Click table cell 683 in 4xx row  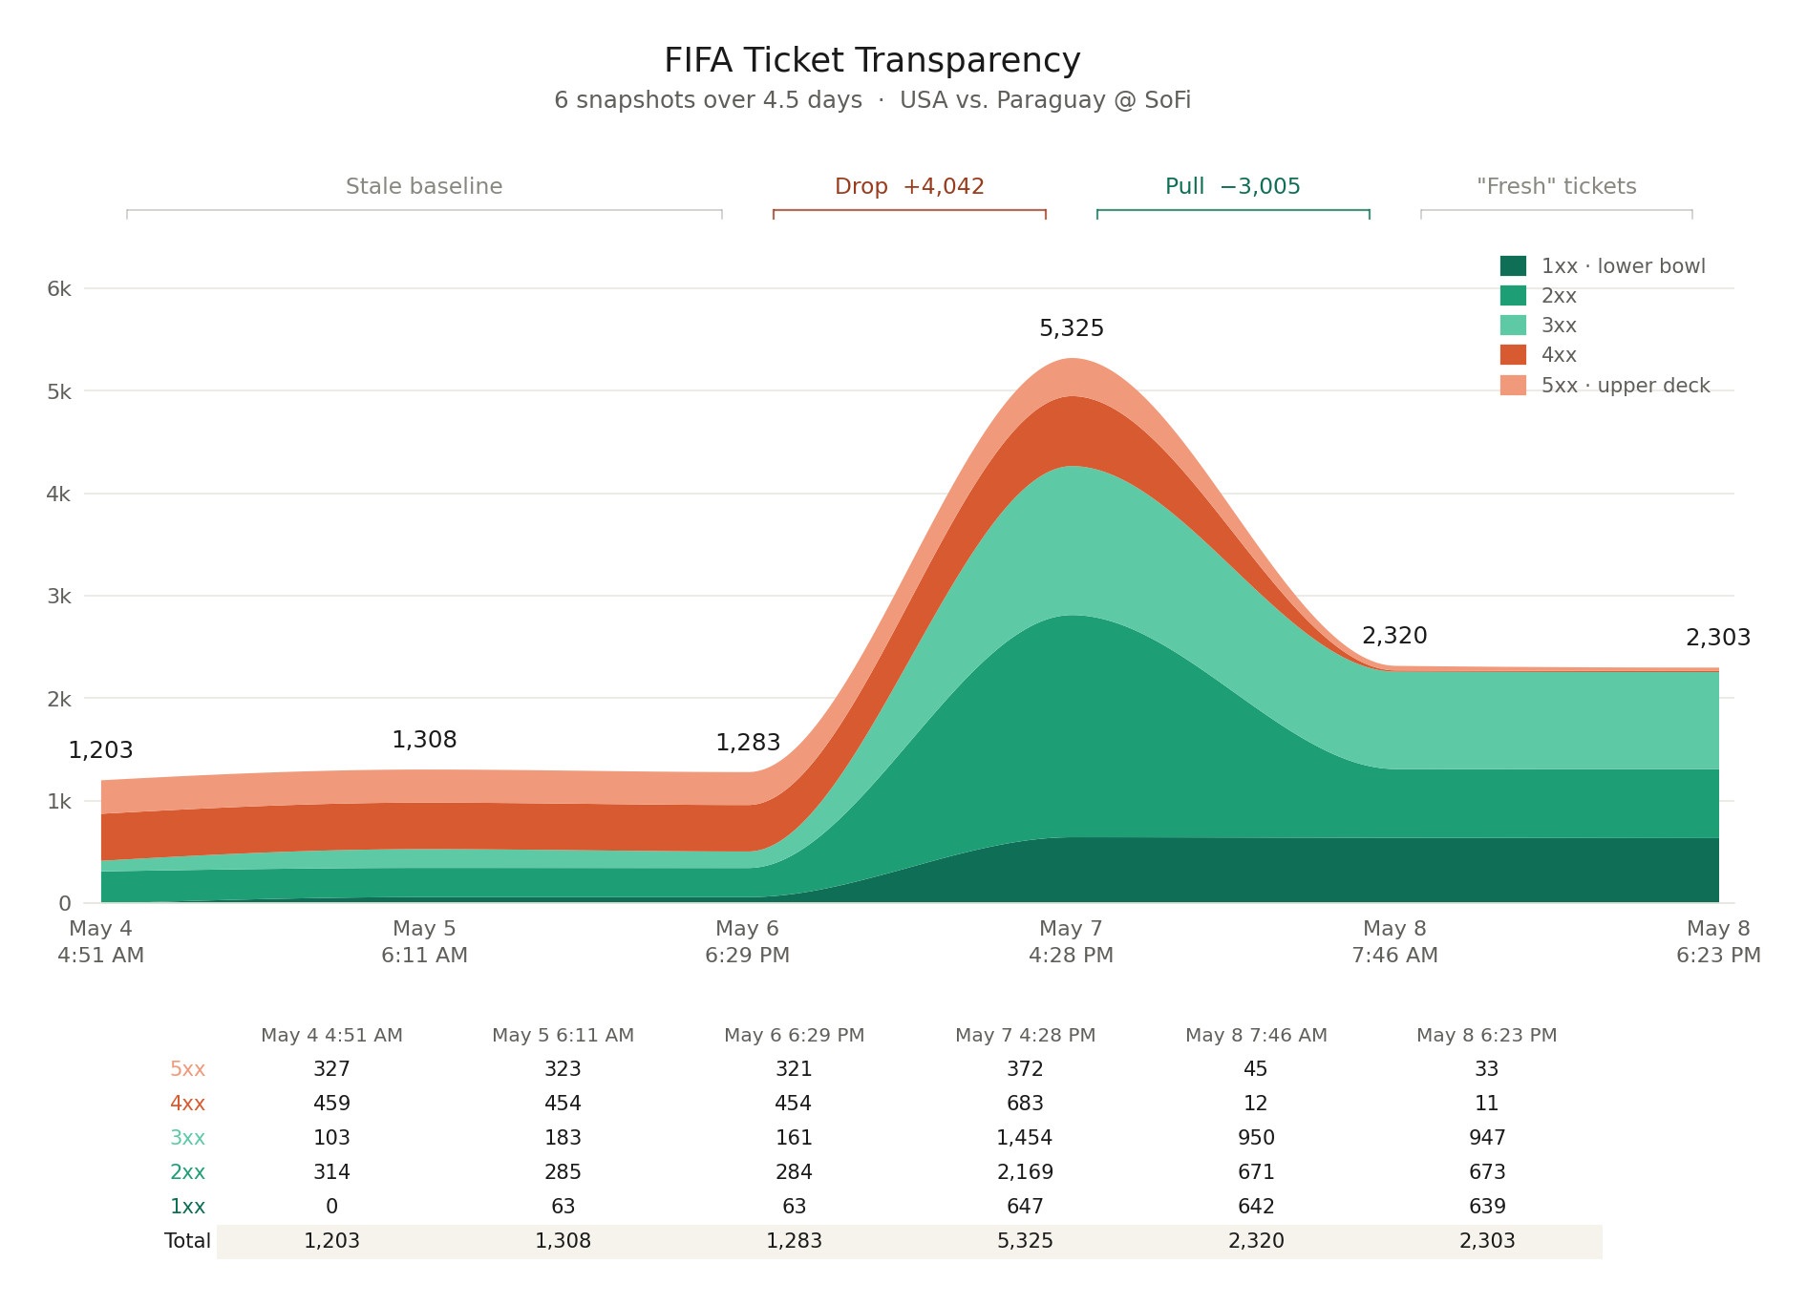[x=1026, y=1104]
